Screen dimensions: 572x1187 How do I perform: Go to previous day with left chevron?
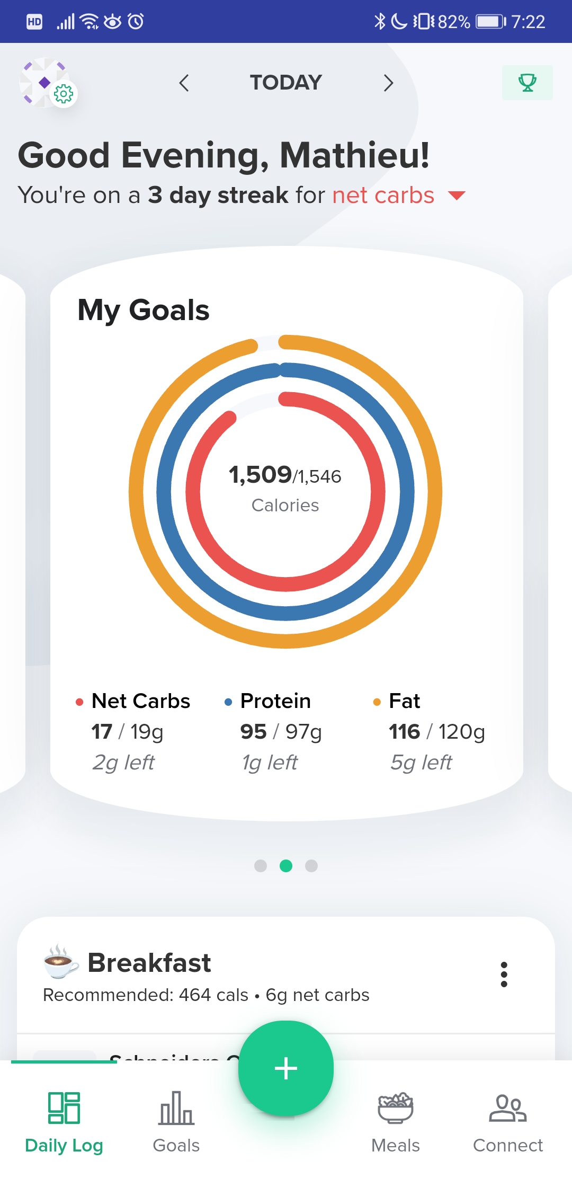point(184,83)
